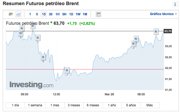Open the N news marker on the 62,00 line

(x=67, y=71)
